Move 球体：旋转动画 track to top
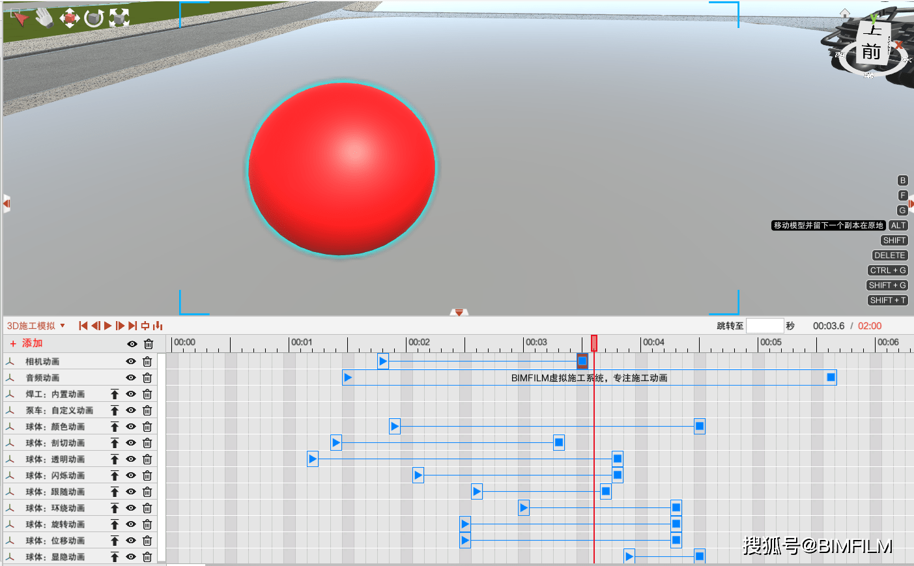Viewport: 914px width, 566px height. 115,524
